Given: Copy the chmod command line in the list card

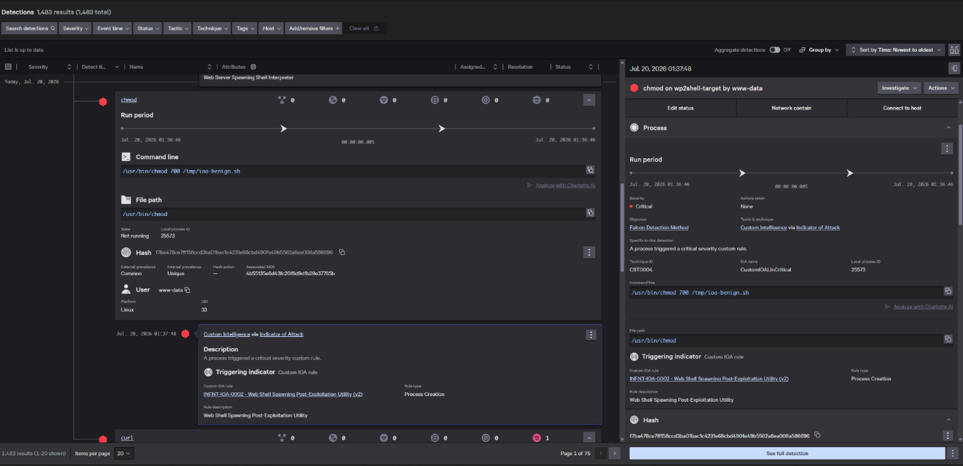Looking at the screenshot, I should click(590, 170).
